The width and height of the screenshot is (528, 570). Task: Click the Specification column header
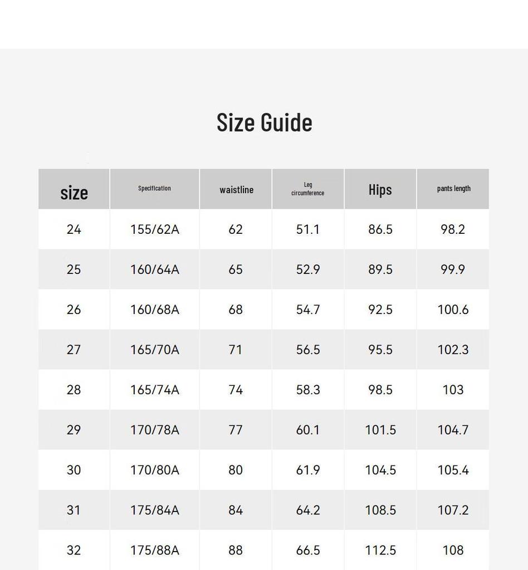154,189
